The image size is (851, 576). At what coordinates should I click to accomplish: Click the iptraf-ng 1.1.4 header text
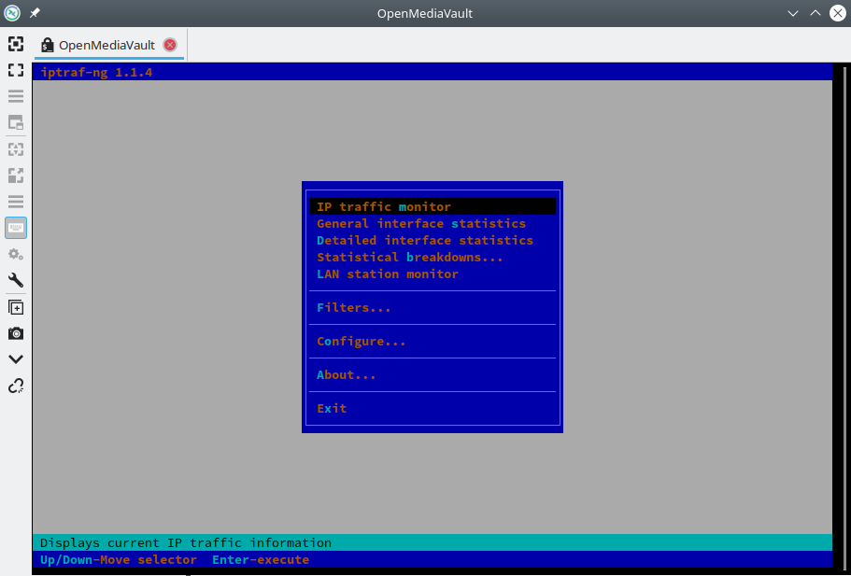tap(96, 72)
